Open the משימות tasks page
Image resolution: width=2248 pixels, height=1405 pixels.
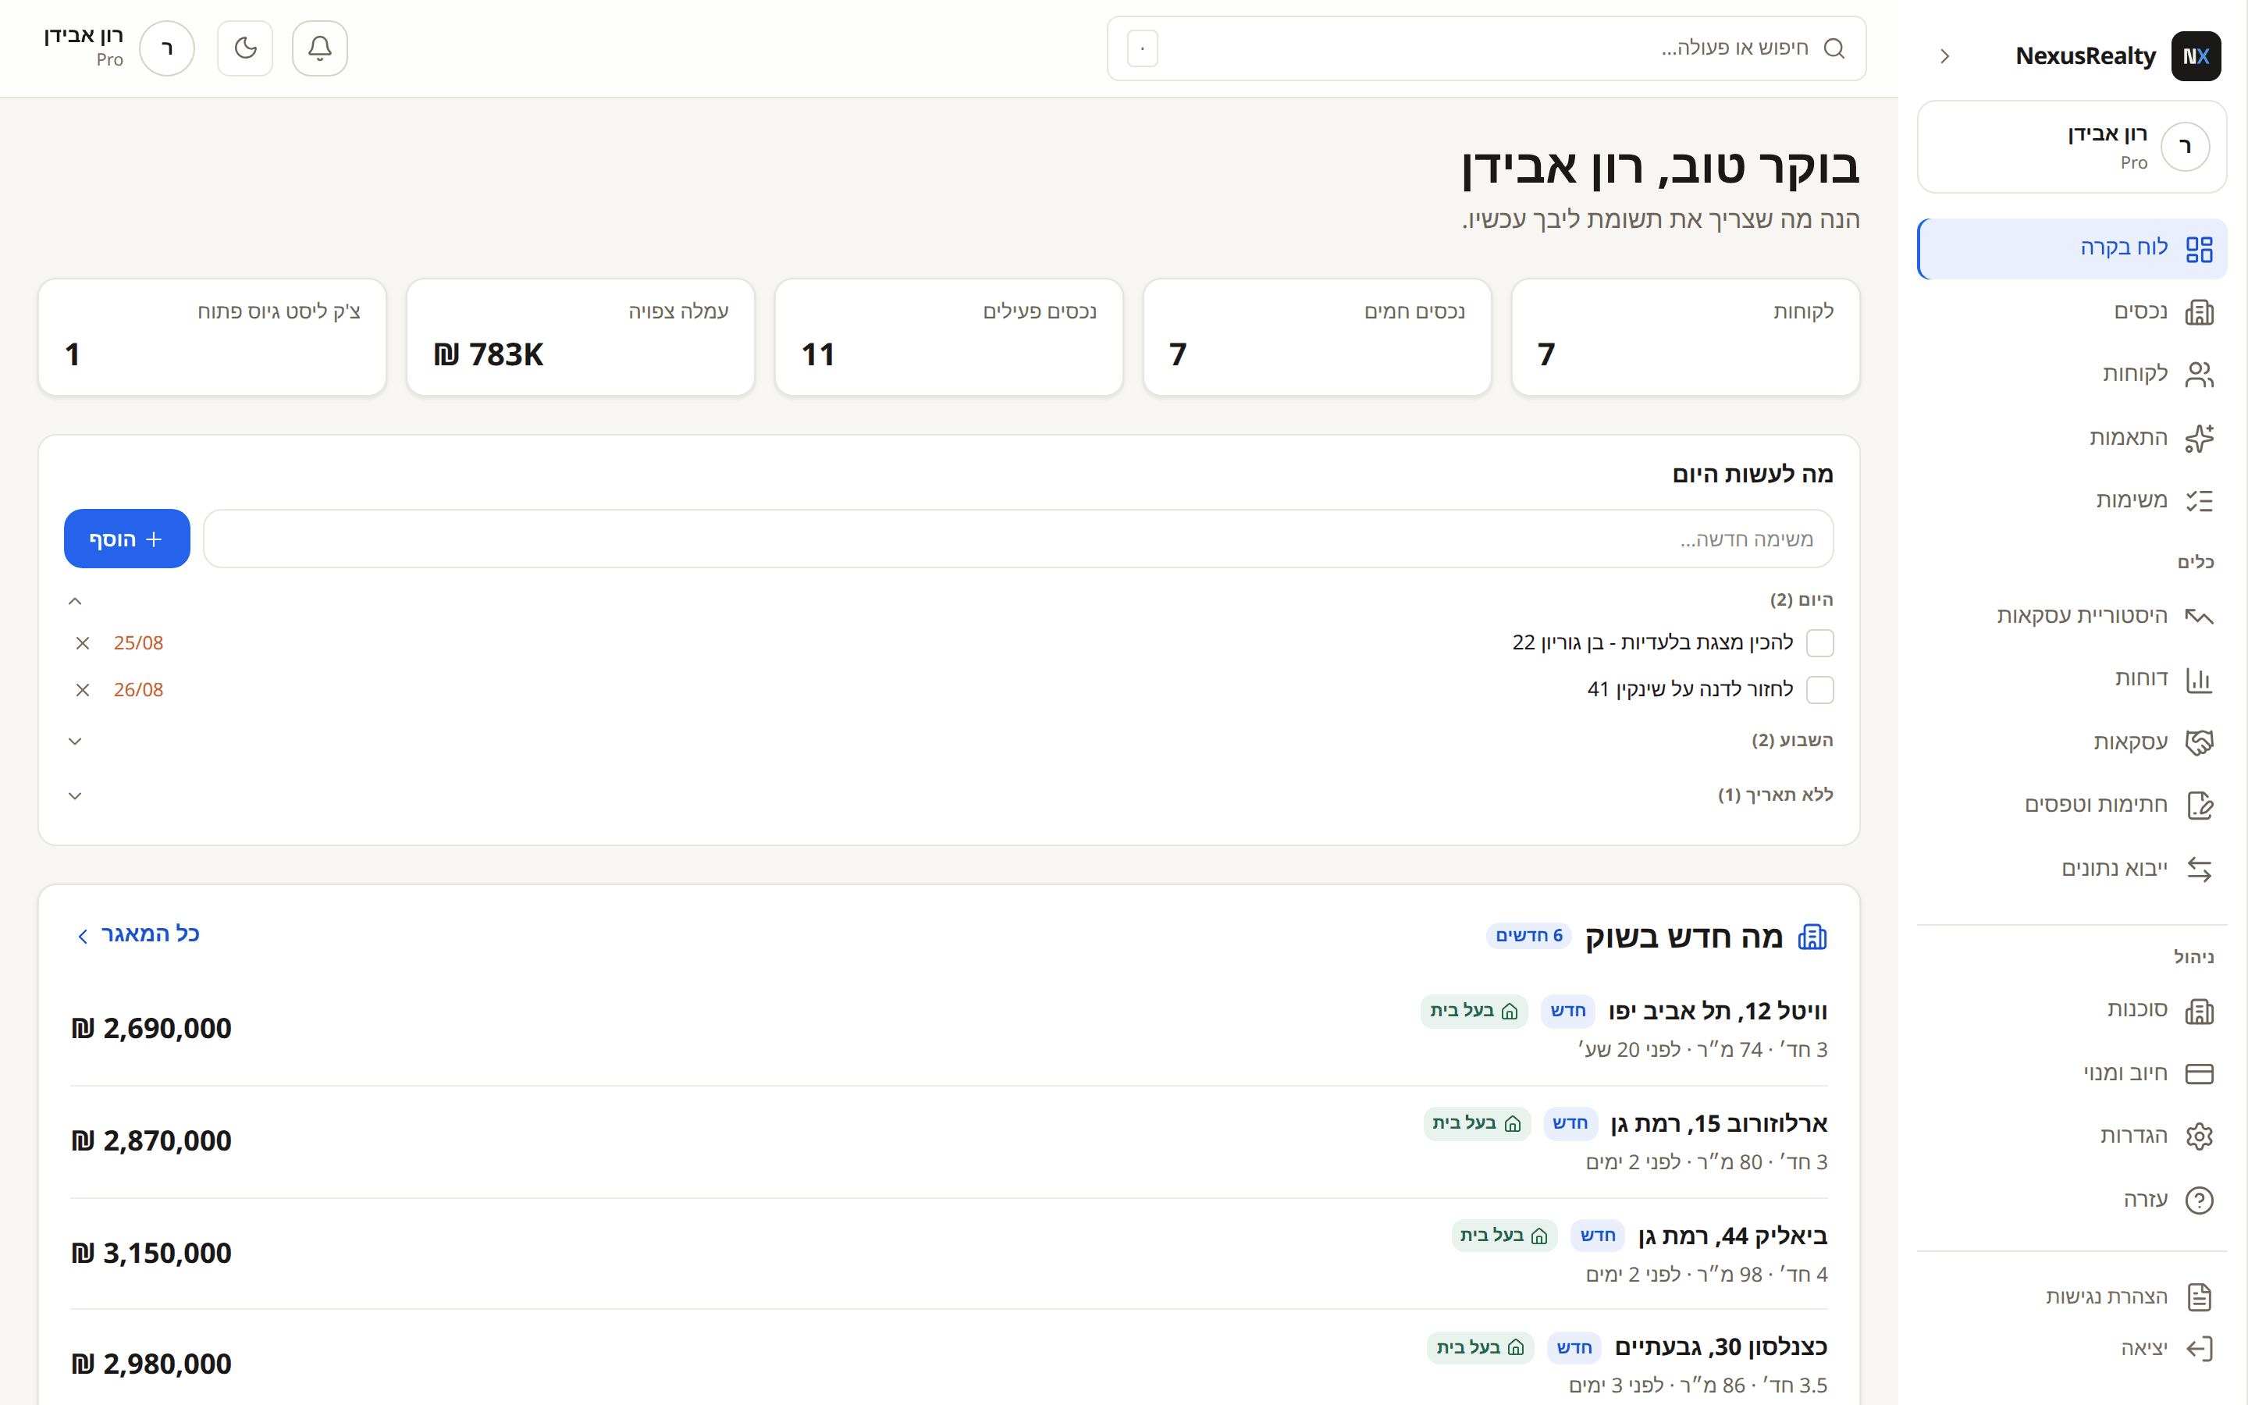pos(2072,501)
